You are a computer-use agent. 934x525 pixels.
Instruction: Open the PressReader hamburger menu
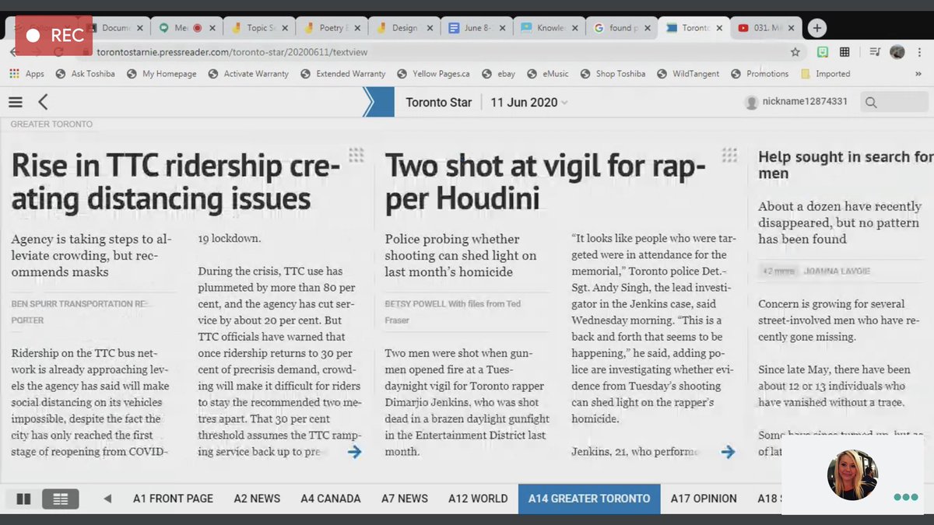16,102
